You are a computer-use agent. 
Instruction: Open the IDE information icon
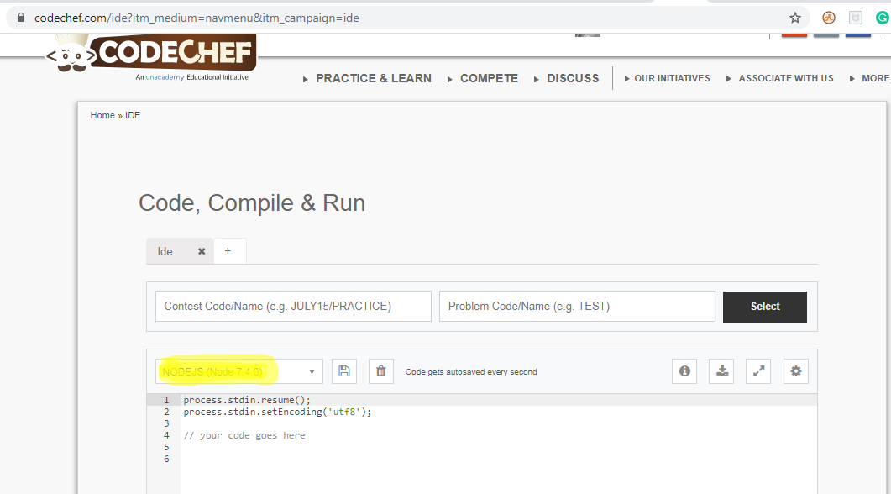684,370
